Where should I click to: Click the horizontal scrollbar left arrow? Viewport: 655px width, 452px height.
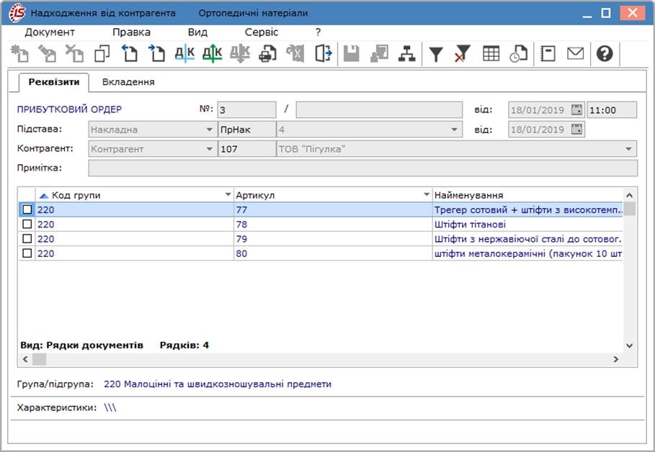(25, 359)
